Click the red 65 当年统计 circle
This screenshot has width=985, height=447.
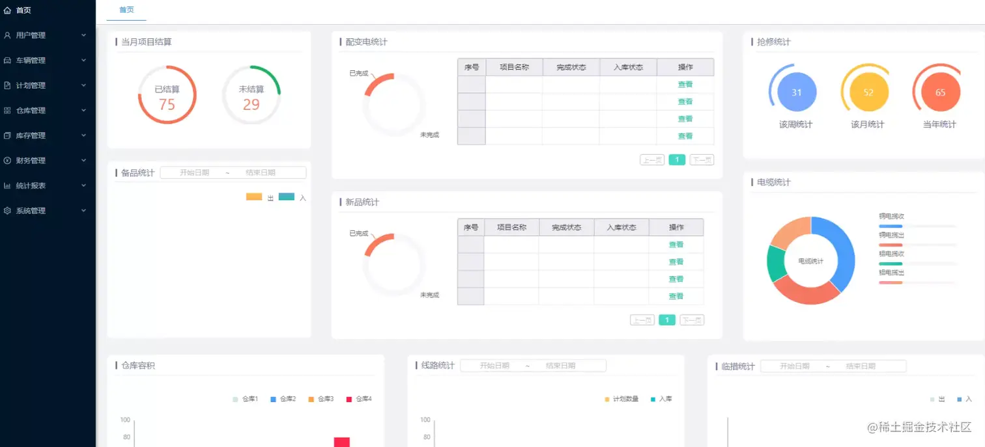click(940, 92)
